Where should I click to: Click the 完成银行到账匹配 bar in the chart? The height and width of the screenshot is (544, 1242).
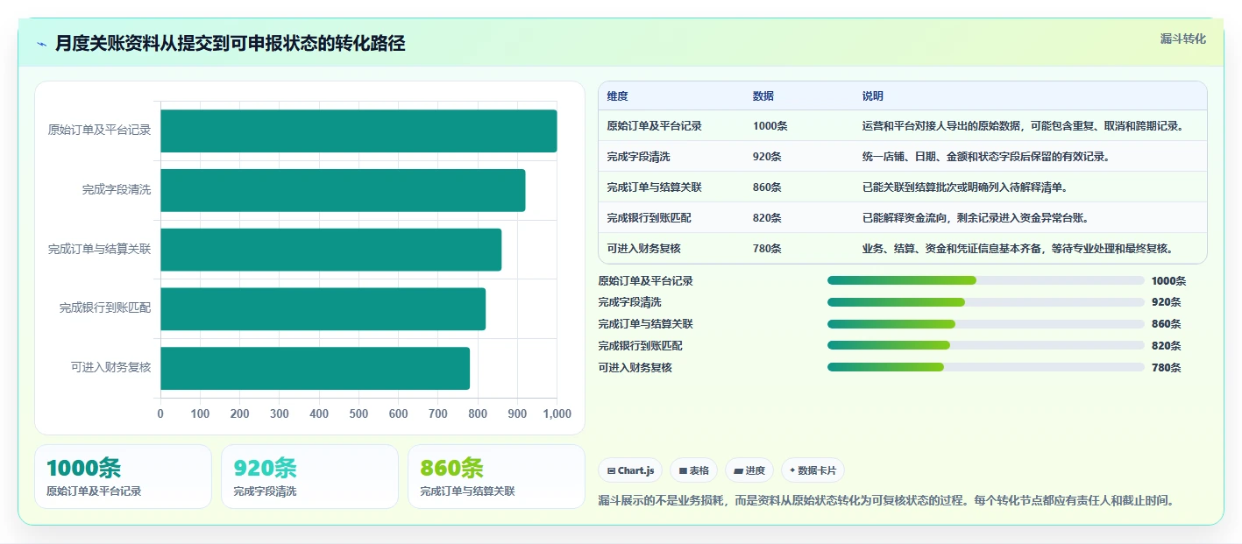pos(323,309)
